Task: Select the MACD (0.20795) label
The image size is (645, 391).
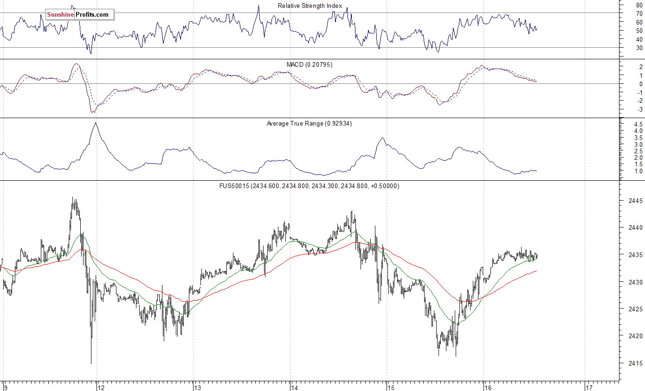Action: pos(310,65)
